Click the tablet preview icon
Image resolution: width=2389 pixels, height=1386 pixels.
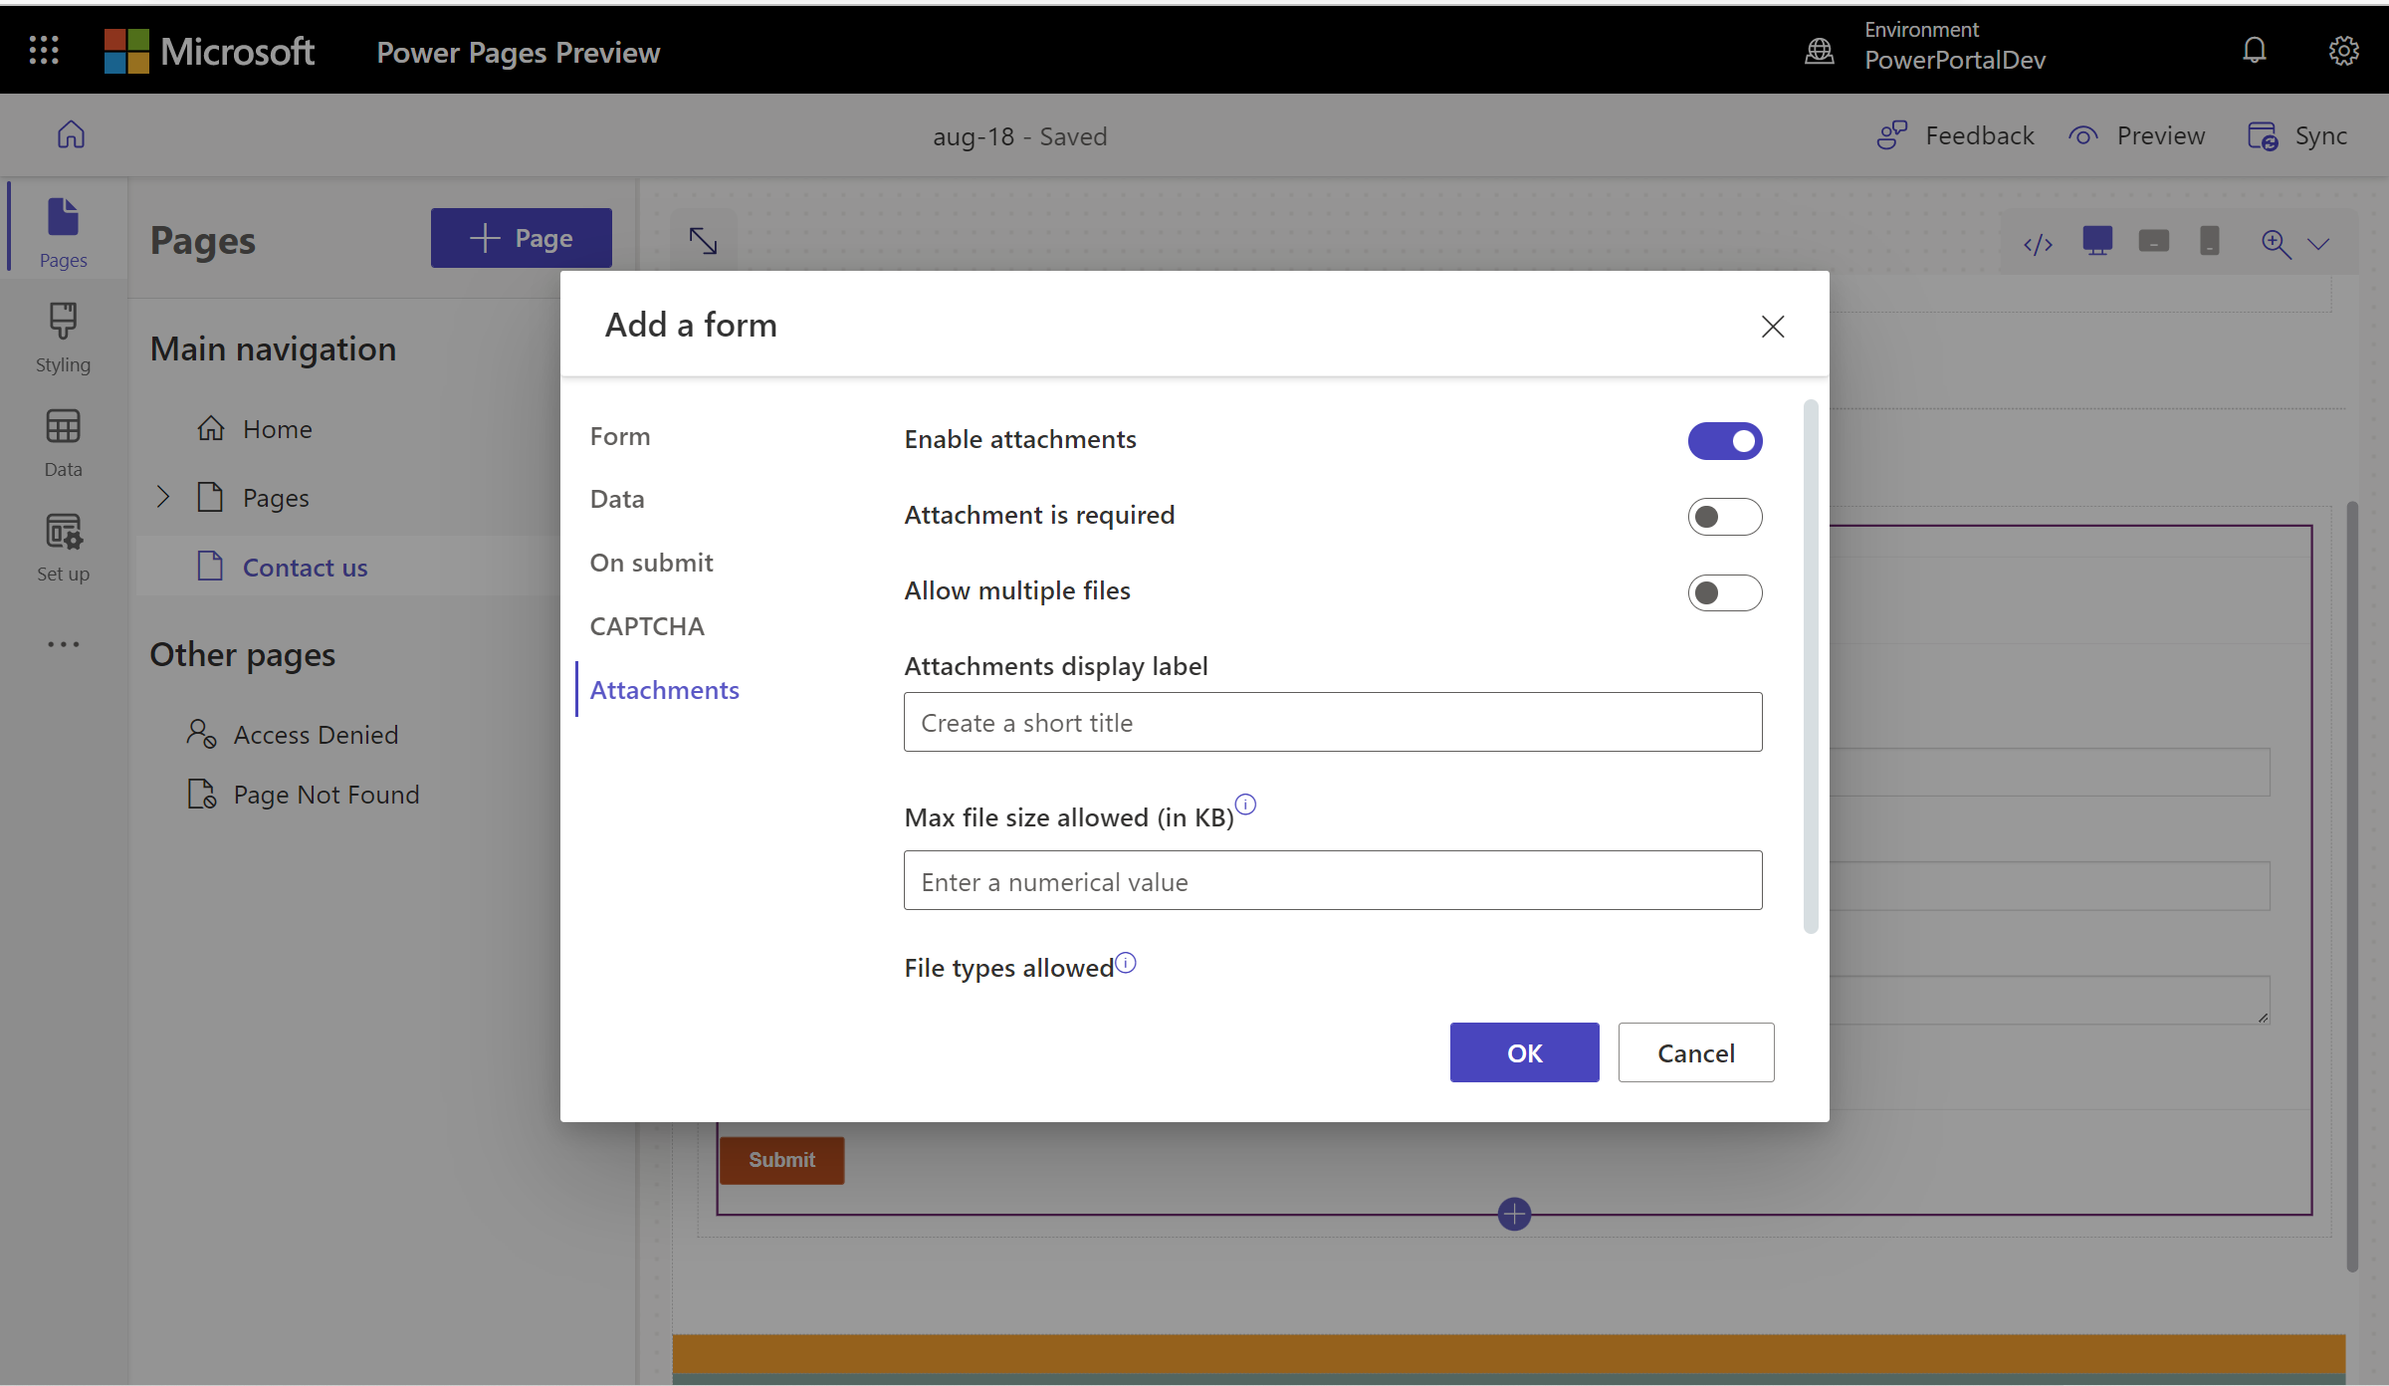click(2153, 244)
